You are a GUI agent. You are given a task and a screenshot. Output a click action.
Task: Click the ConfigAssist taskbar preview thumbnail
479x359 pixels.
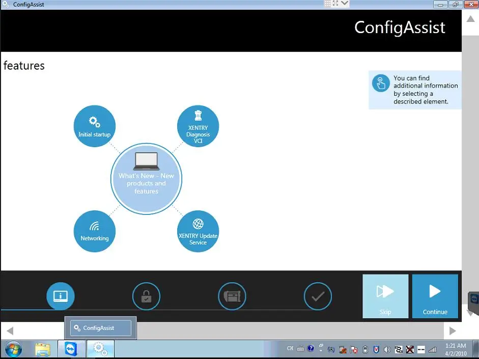coord(100,328)
